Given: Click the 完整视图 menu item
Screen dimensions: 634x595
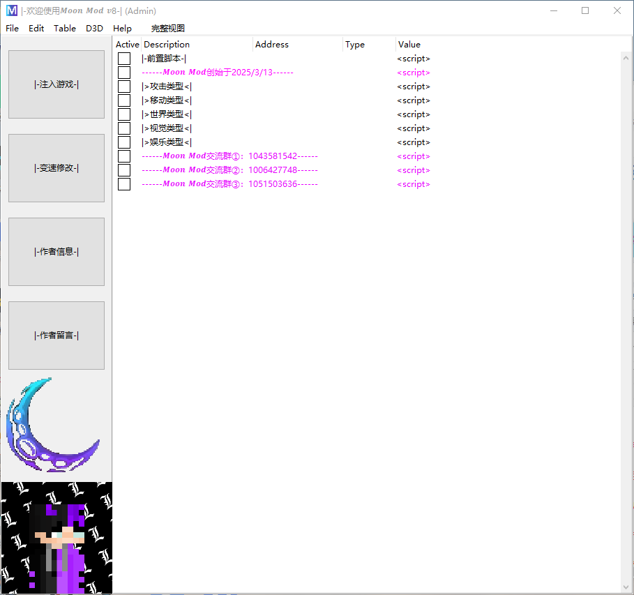Looking at the screenshot, I should click(167, 29).
